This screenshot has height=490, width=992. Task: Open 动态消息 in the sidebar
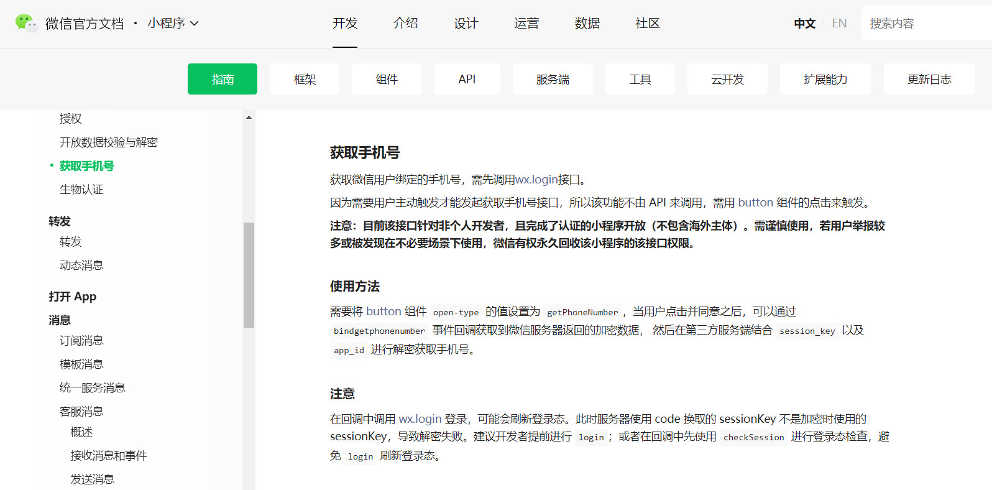click(81, 266)
